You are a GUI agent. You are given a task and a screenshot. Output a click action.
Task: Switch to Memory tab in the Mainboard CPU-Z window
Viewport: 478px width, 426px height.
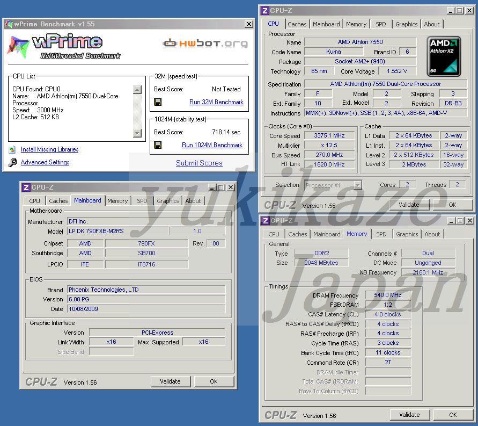coord(117,201)
